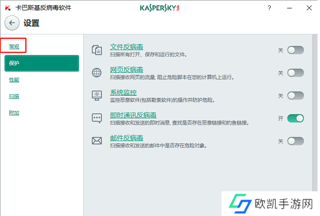
Task: Open the 系统监控 link
Action: click(x=123, y=93)
